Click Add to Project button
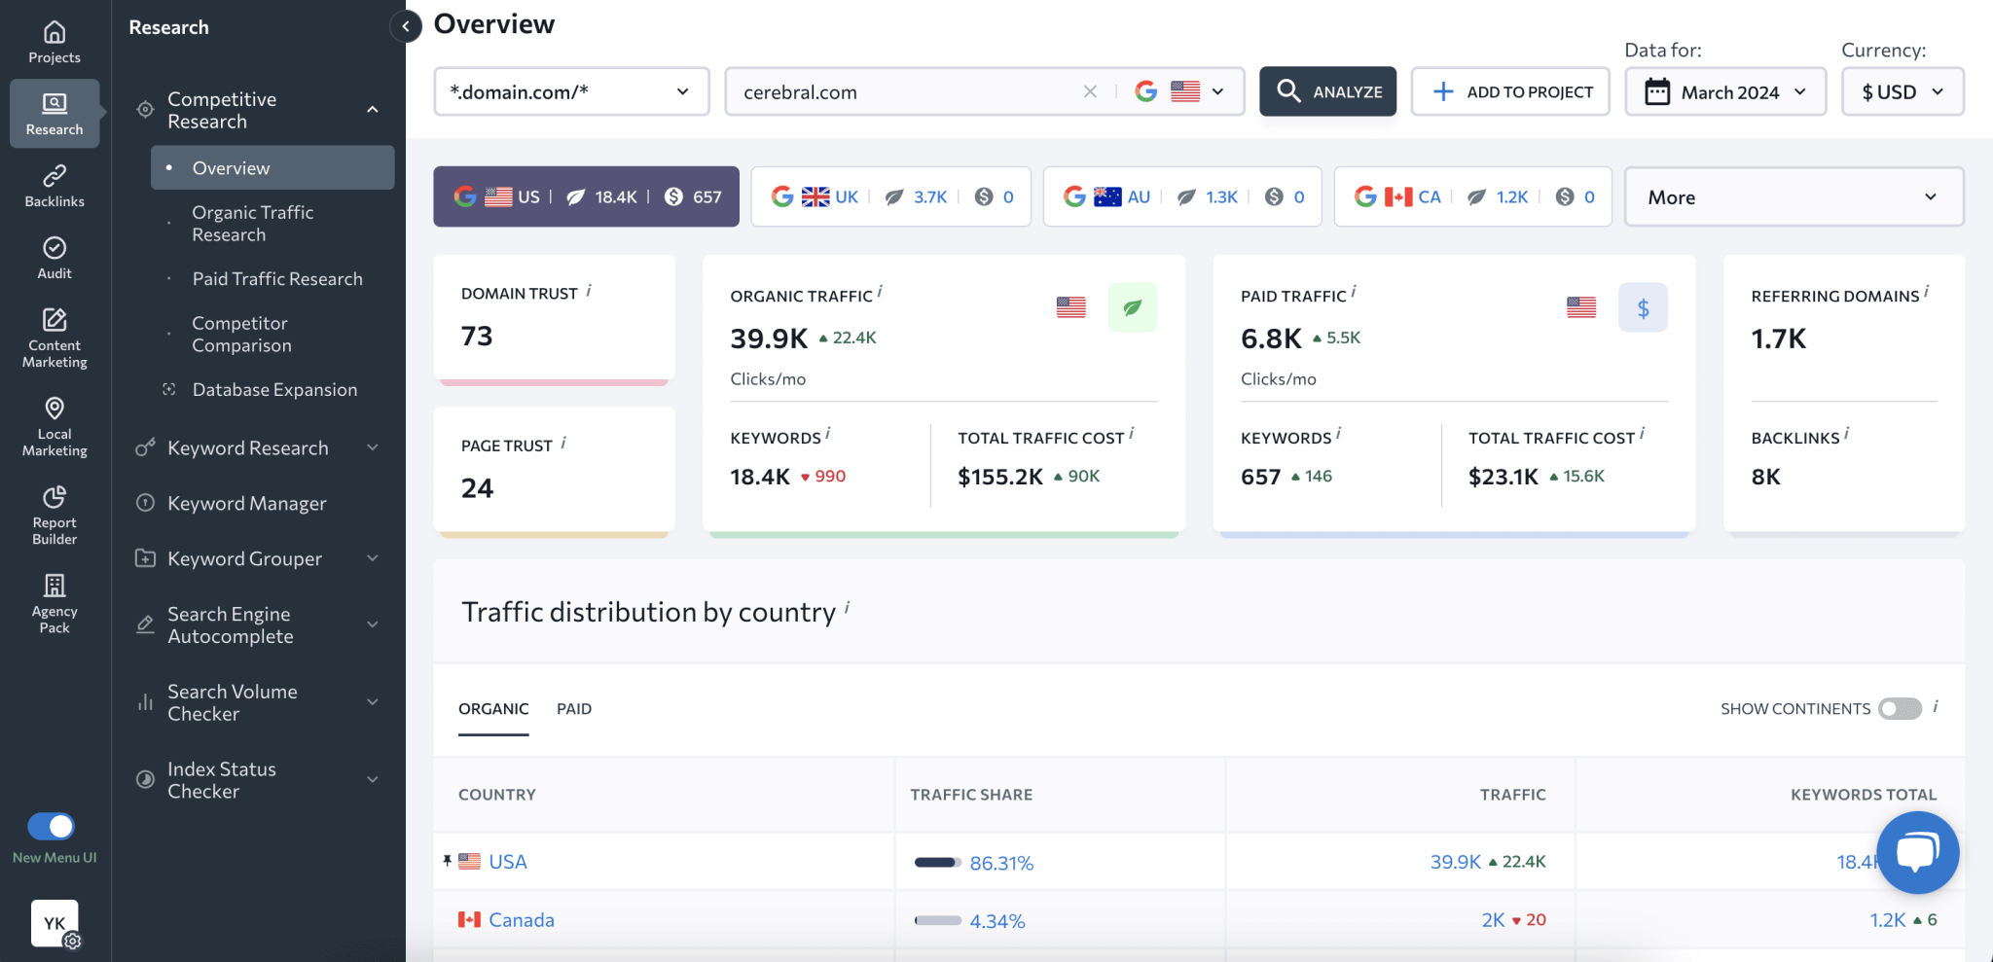The width and height of the screenshot is (1993, 962). 1510,91
